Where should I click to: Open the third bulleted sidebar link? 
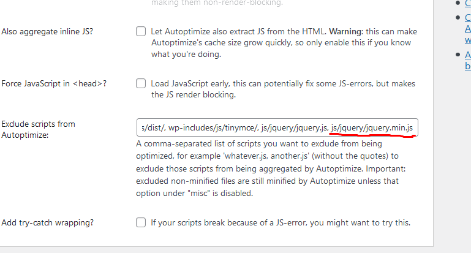click(468, 61)
